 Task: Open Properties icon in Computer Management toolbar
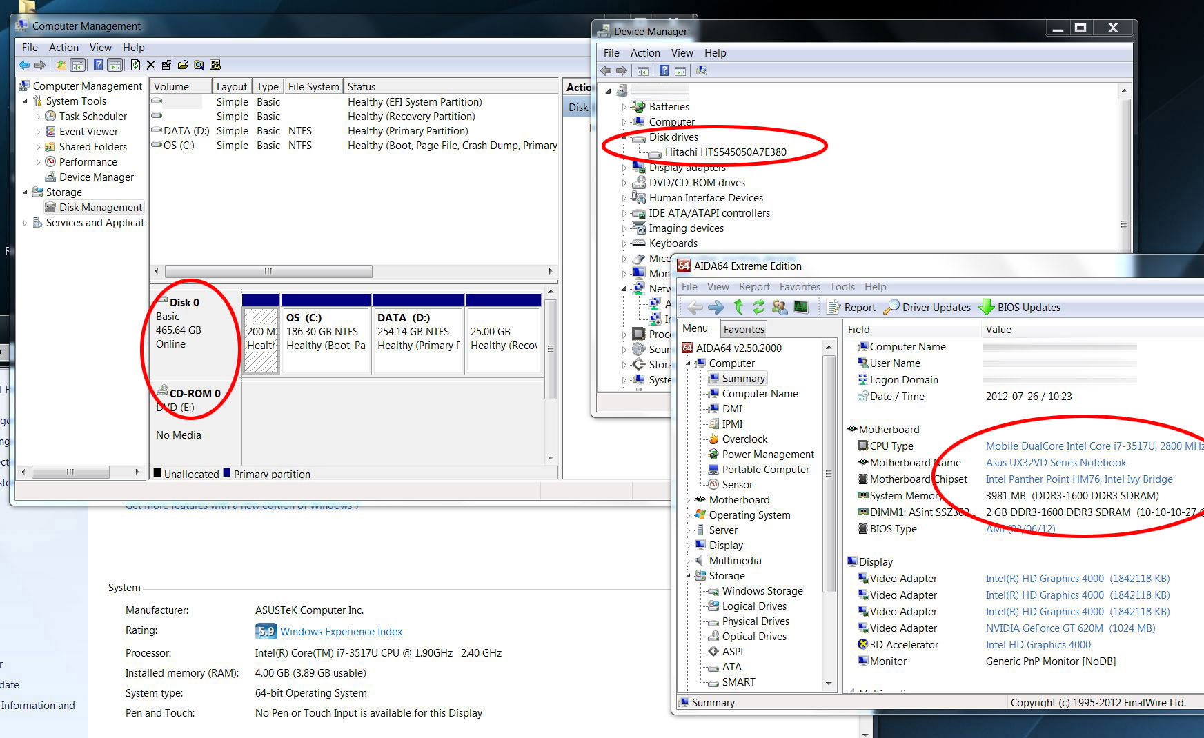click(167, 65)
